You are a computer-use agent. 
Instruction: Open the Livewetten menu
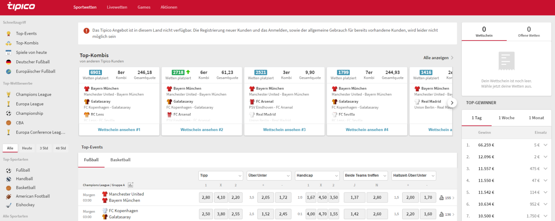point(117,7)
